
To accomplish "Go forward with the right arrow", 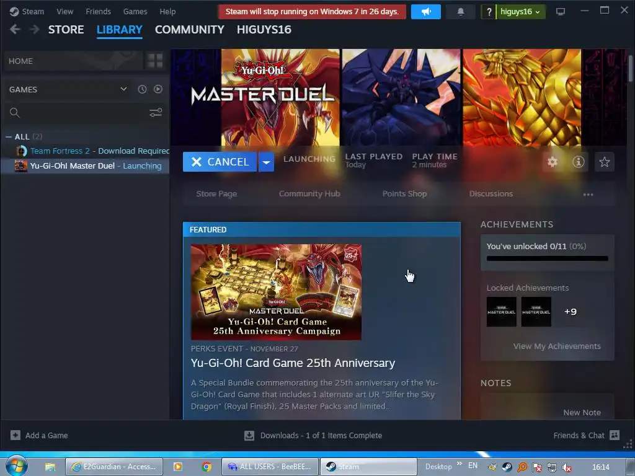I will 35,29.
